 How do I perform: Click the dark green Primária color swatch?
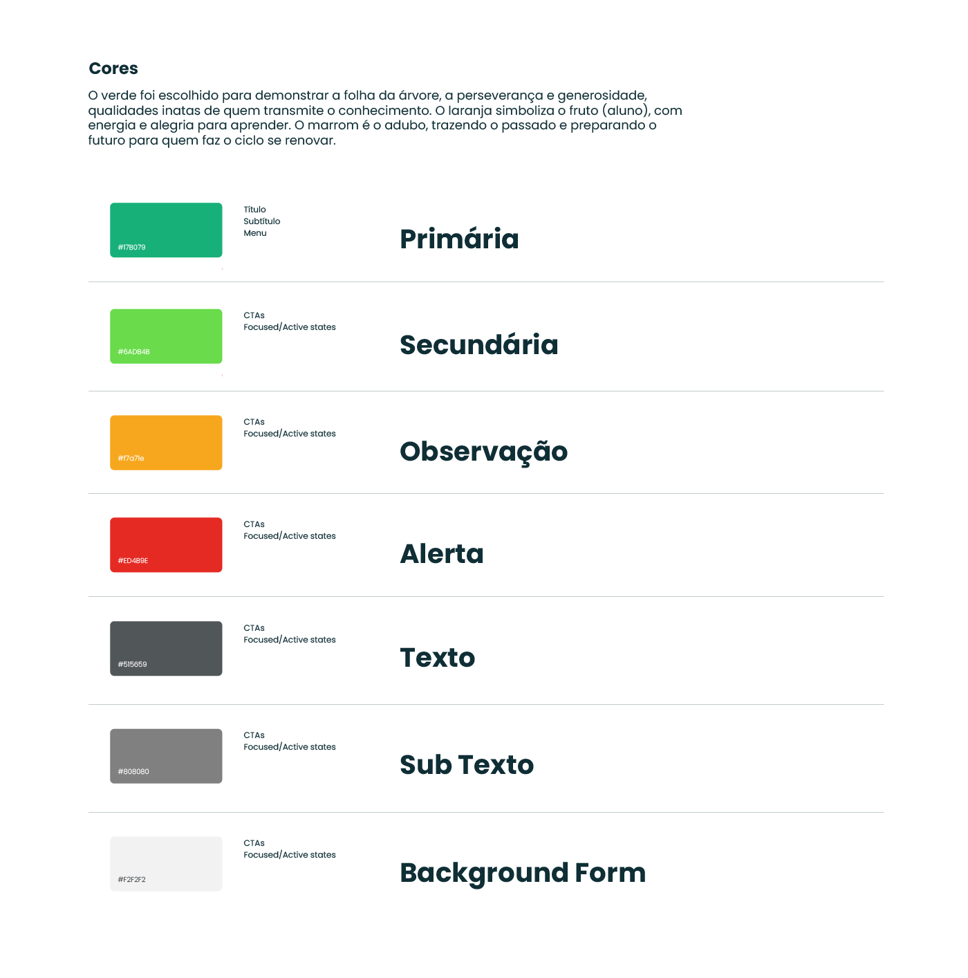[166, 230]
